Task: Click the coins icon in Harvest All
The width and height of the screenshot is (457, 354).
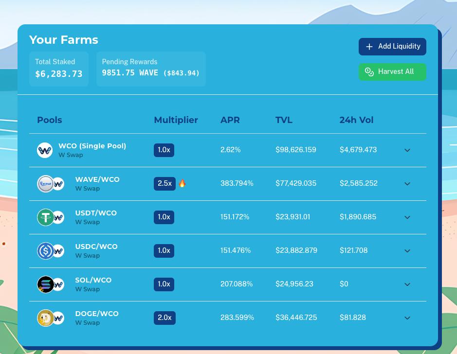Action: 369,72
